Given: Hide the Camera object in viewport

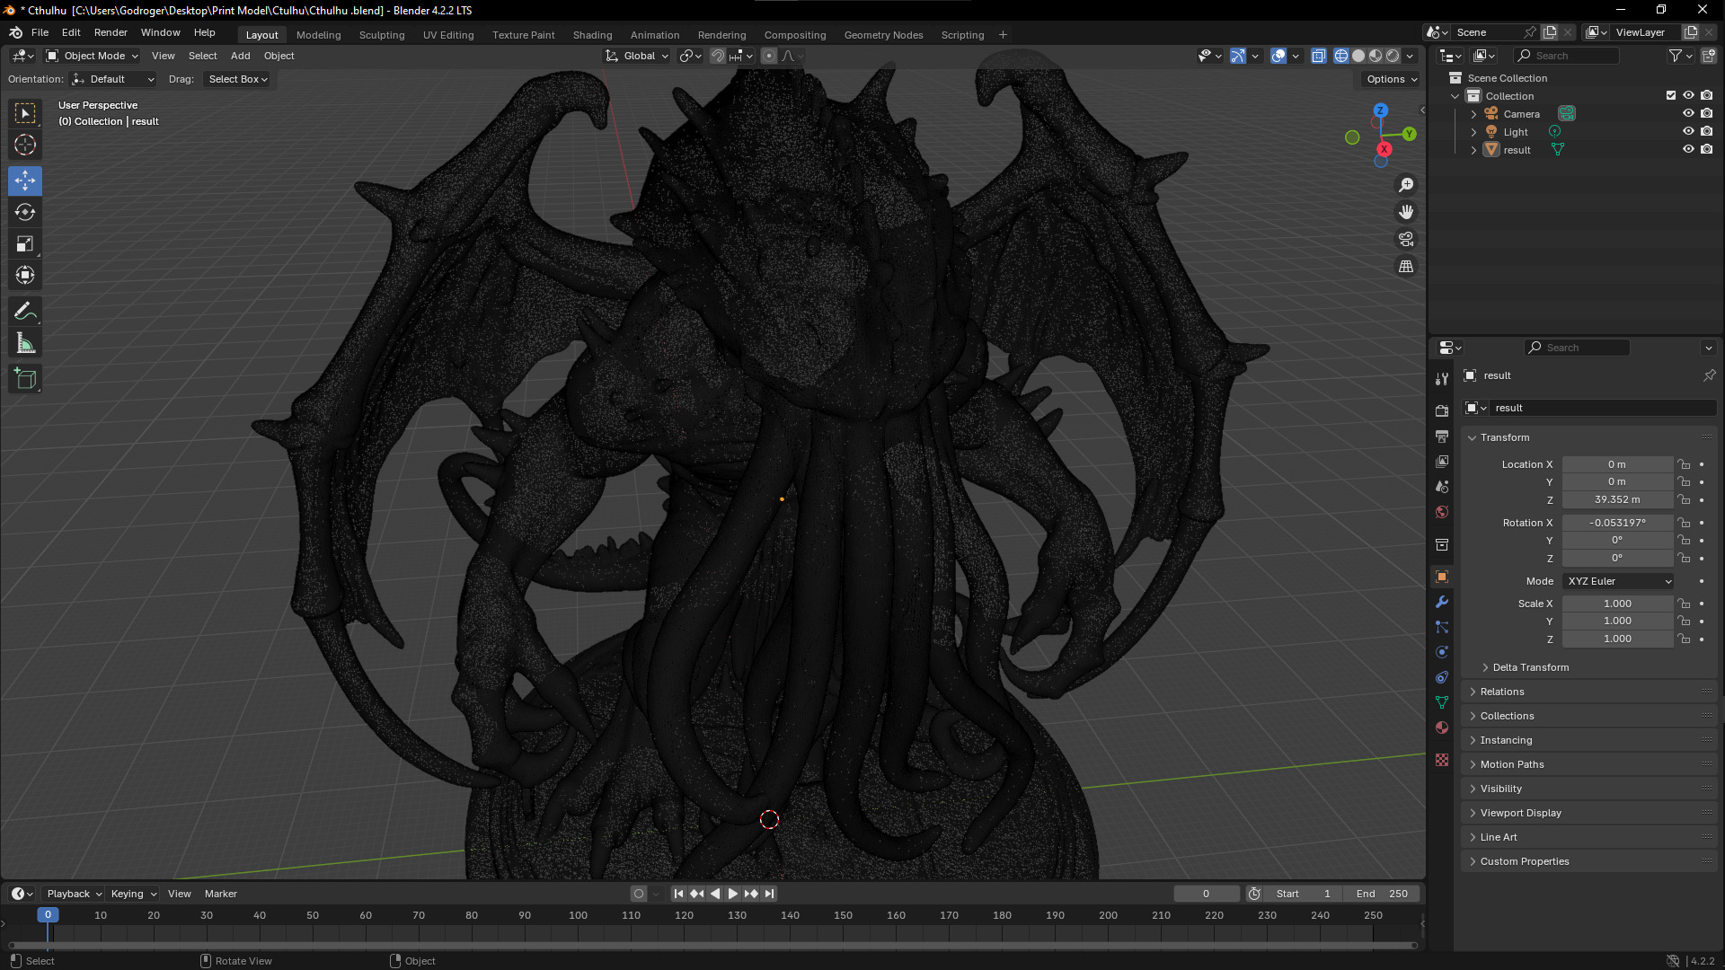Looking at the screenshot, I should (1688, 113).
